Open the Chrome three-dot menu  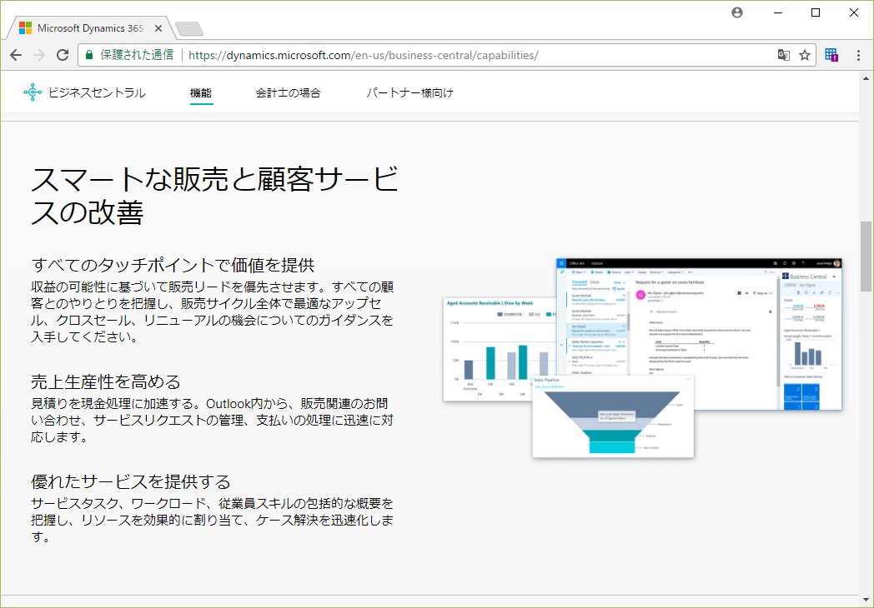click(858, 55)
